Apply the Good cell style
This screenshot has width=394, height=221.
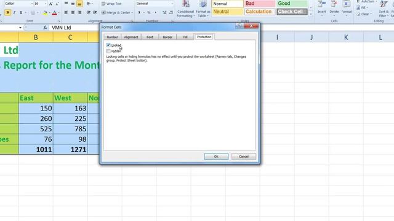coord(292,4)
